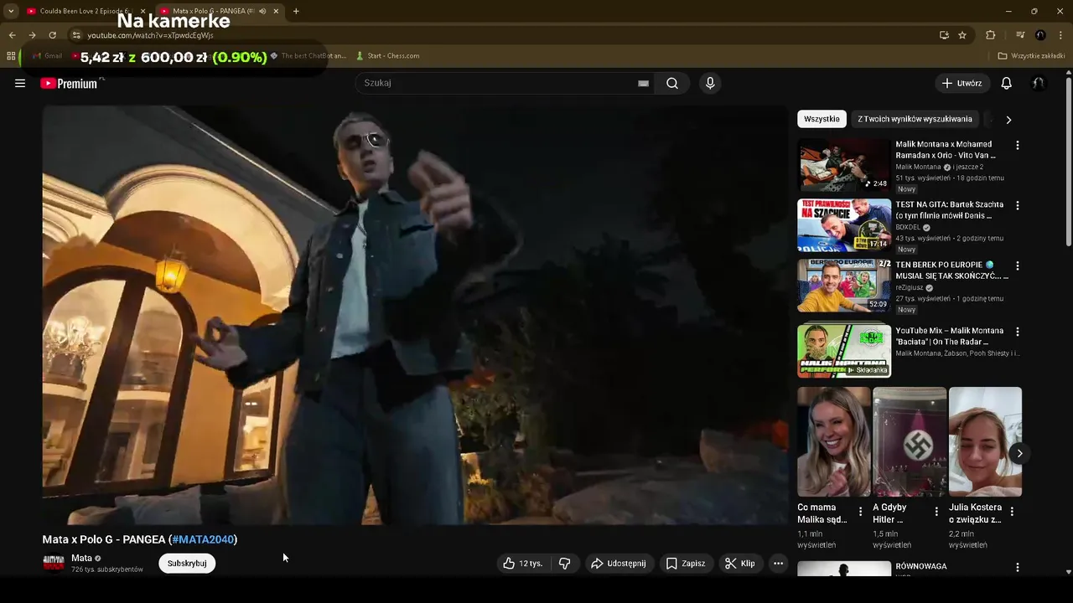Like the PANGEA video (12 tys.)
This screenshot has width=1073, height=603.
522,564
